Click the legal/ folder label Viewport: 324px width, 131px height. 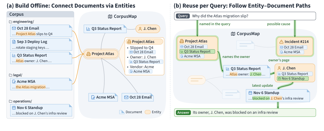pyautogui.click(x=18, y=75)
